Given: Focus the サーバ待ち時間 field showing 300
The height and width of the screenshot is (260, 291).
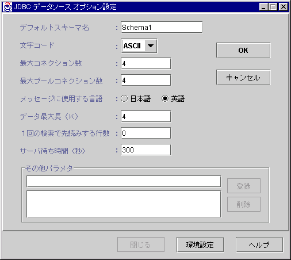Looking at the screenshot, I should click(x=146, y=150).
